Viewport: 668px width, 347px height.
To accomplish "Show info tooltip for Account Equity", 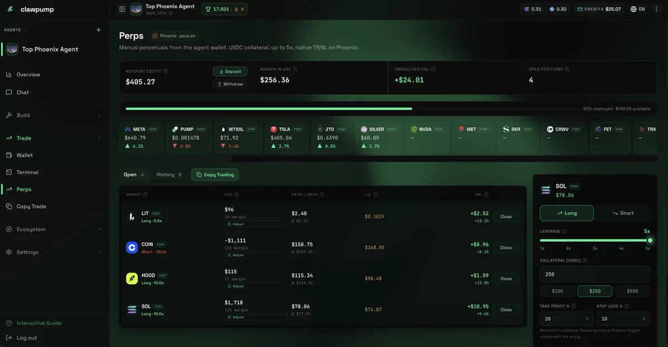I will coord(165,71).
